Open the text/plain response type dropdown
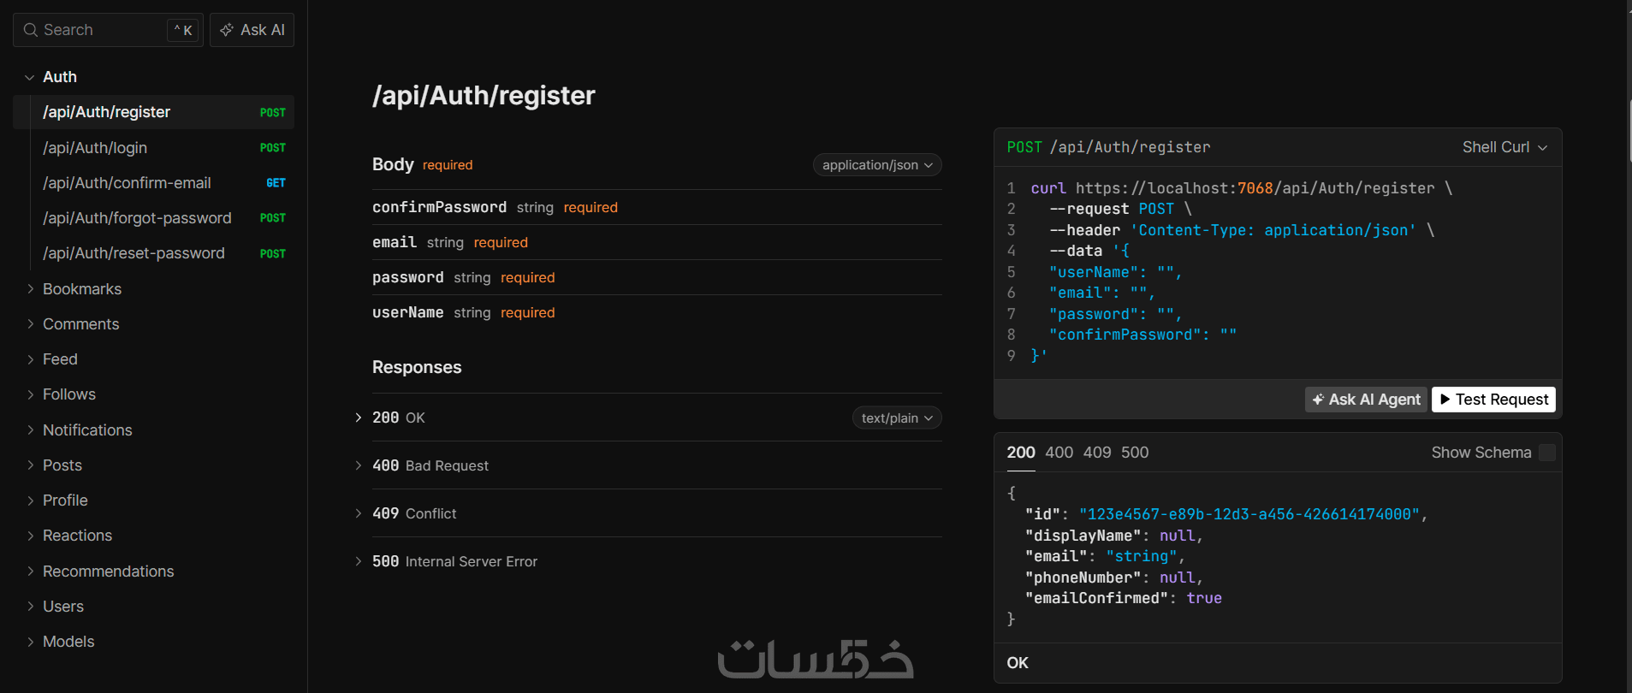 (x=897, y=418)
